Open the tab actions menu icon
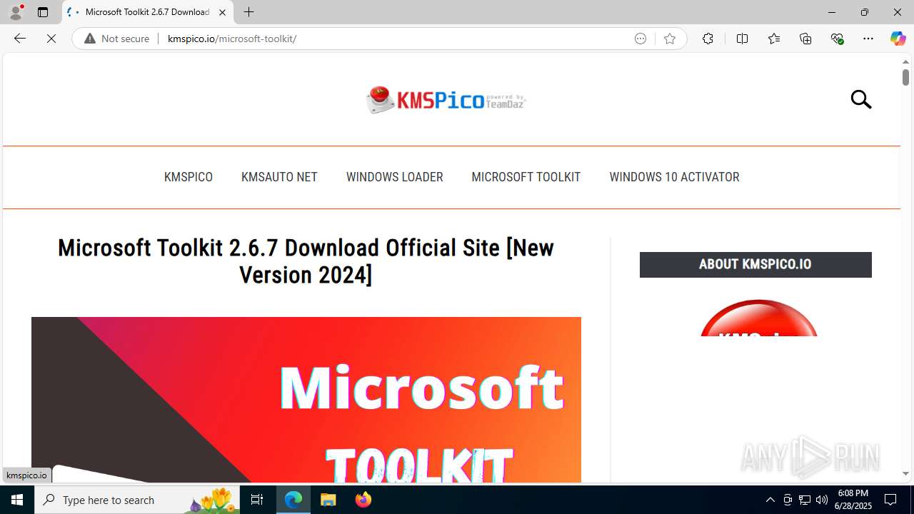This screenshot has width=914, height=514. pos(43,12)
